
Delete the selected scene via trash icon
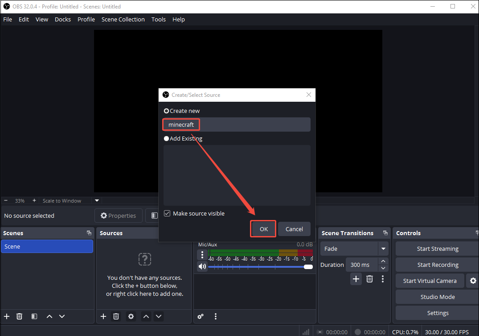click(19, 316)
